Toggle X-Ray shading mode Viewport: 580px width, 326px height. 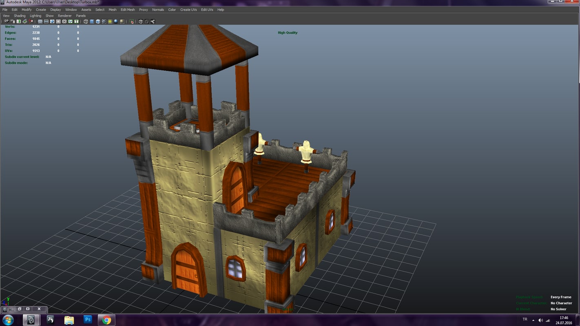coord(140,21)
